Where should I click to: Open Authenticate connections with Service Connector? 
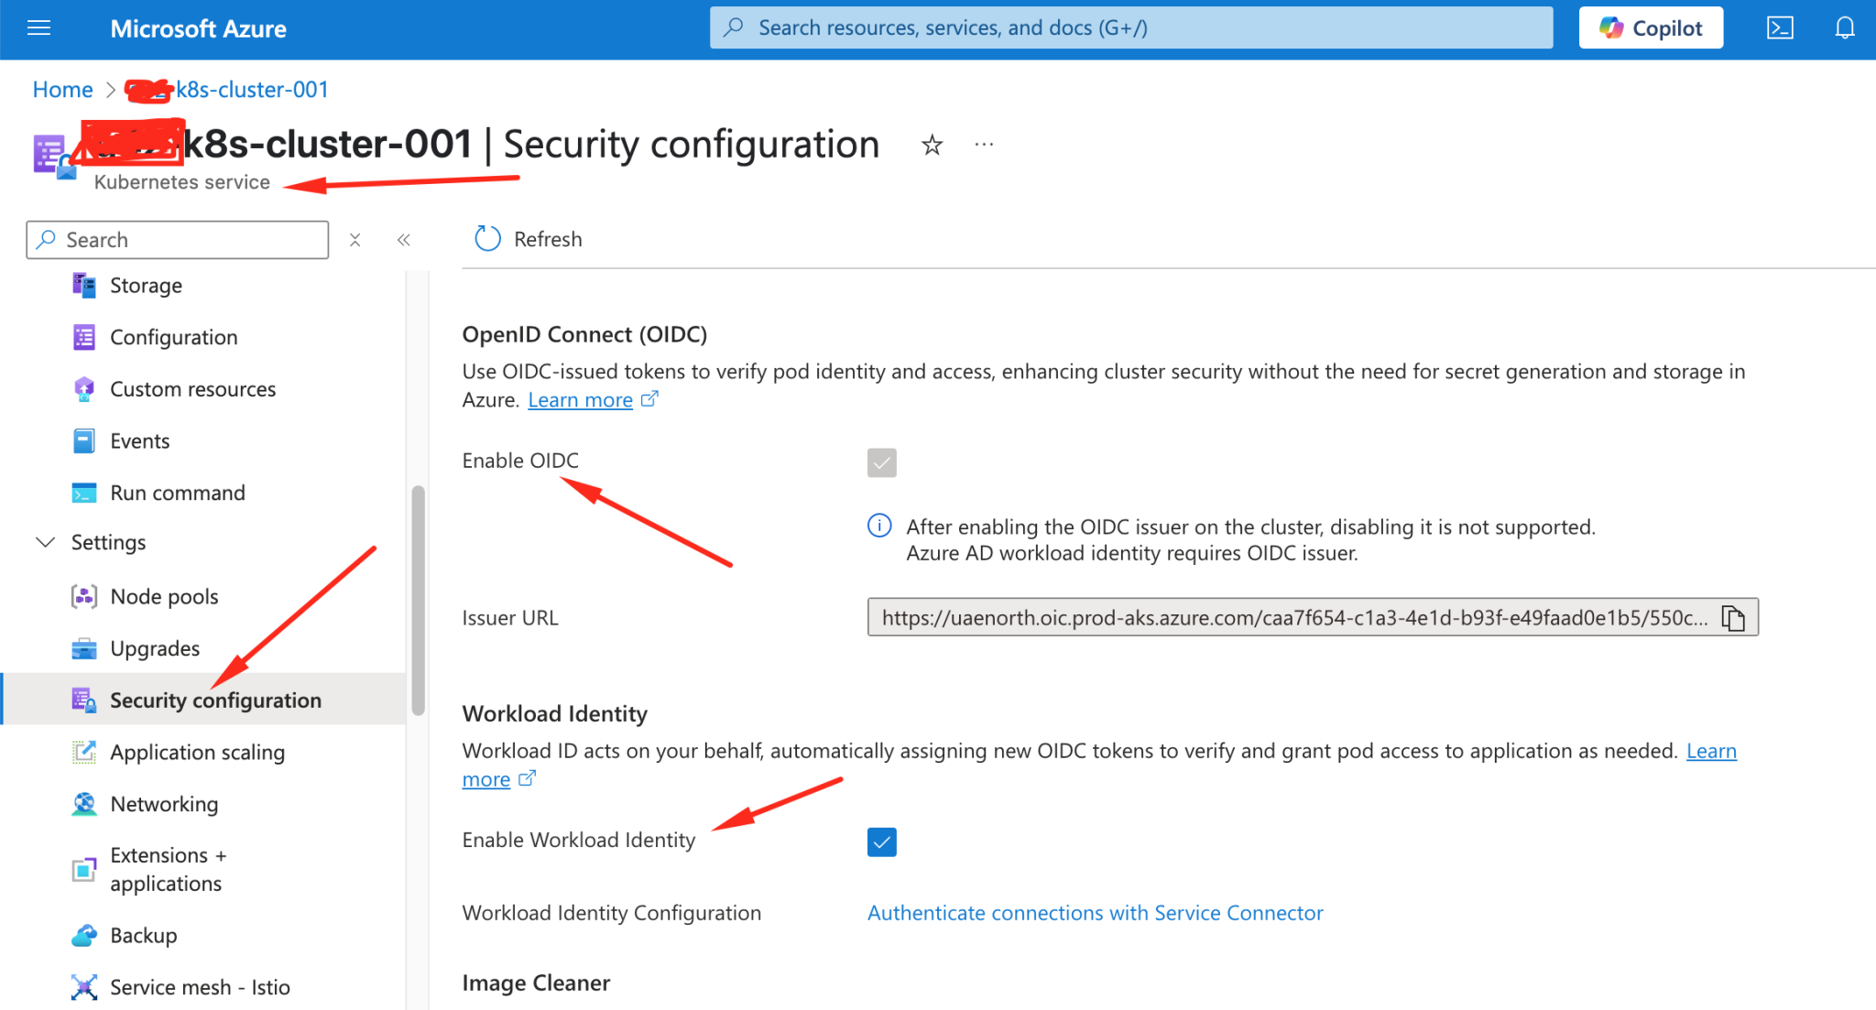tap(1095, 912)
